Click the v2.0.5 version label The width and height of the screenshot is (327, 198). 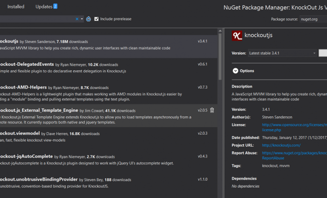coord(203,110)
